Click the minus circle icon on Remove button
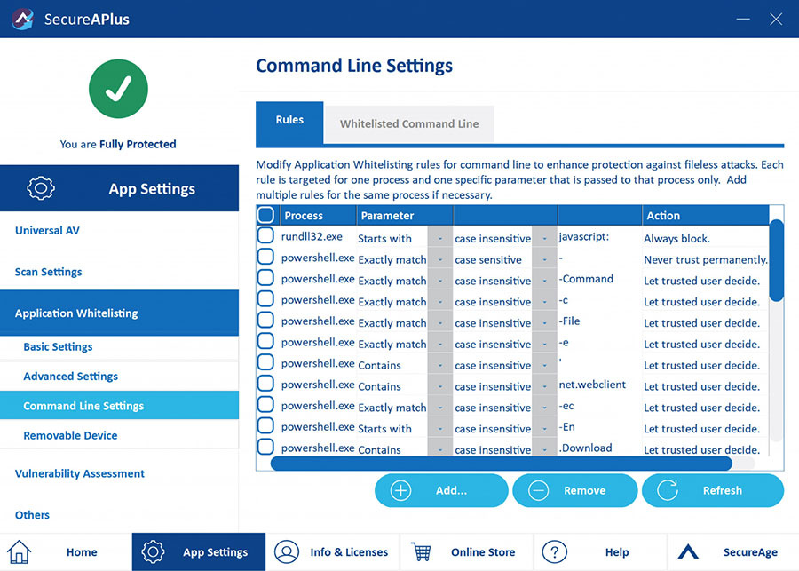This screenshot has height=571, width=799. [538, 490]
